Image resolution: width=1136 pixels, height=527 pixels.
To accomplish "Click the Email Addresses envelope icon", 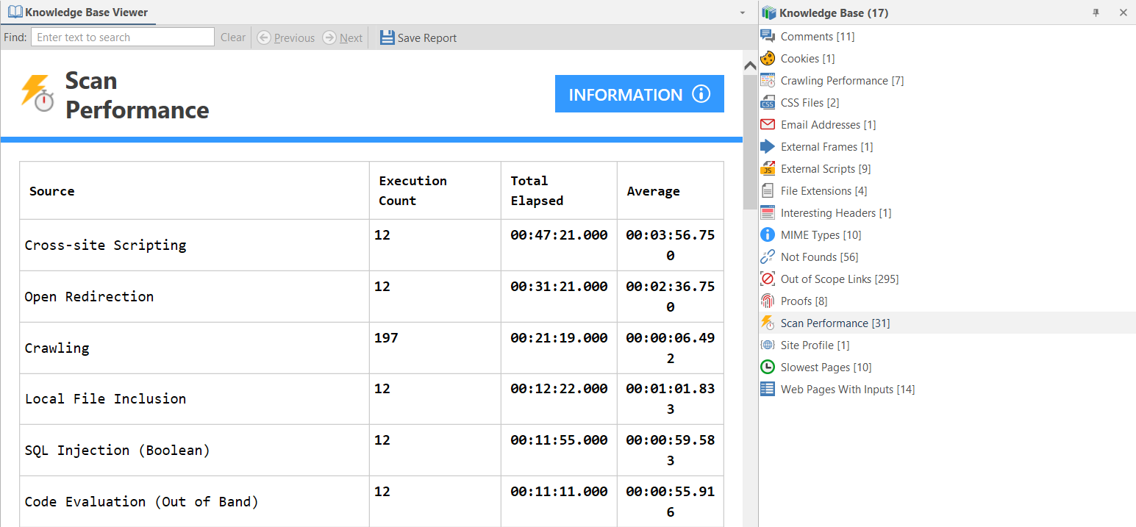I will click(767, 123).
